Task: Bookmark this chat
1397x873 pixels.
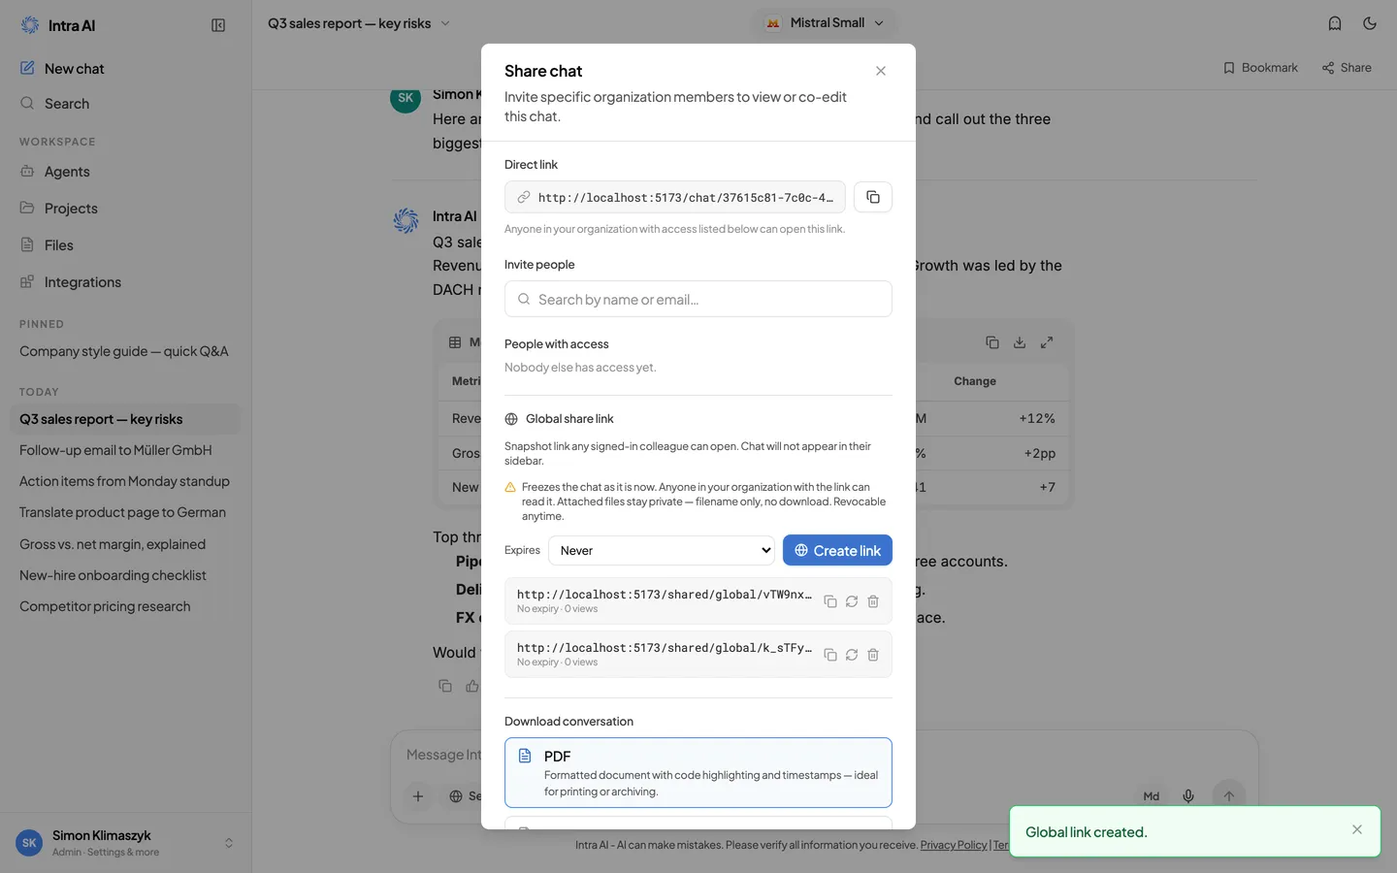Action: point(1260,68)
